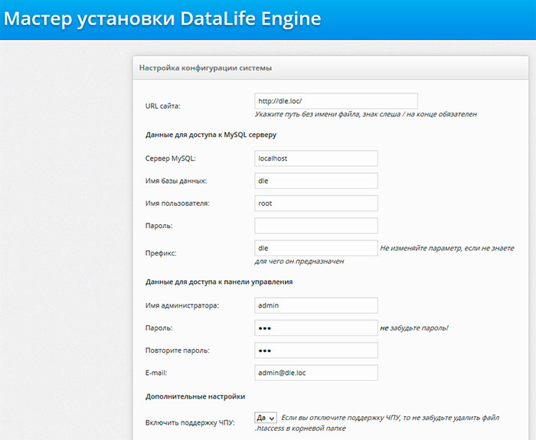The height and width of the screenshot is (440, 536).
Task: Click the 'Включить поддержку ЧПУ:' label
Action: [x=190, y=423]
